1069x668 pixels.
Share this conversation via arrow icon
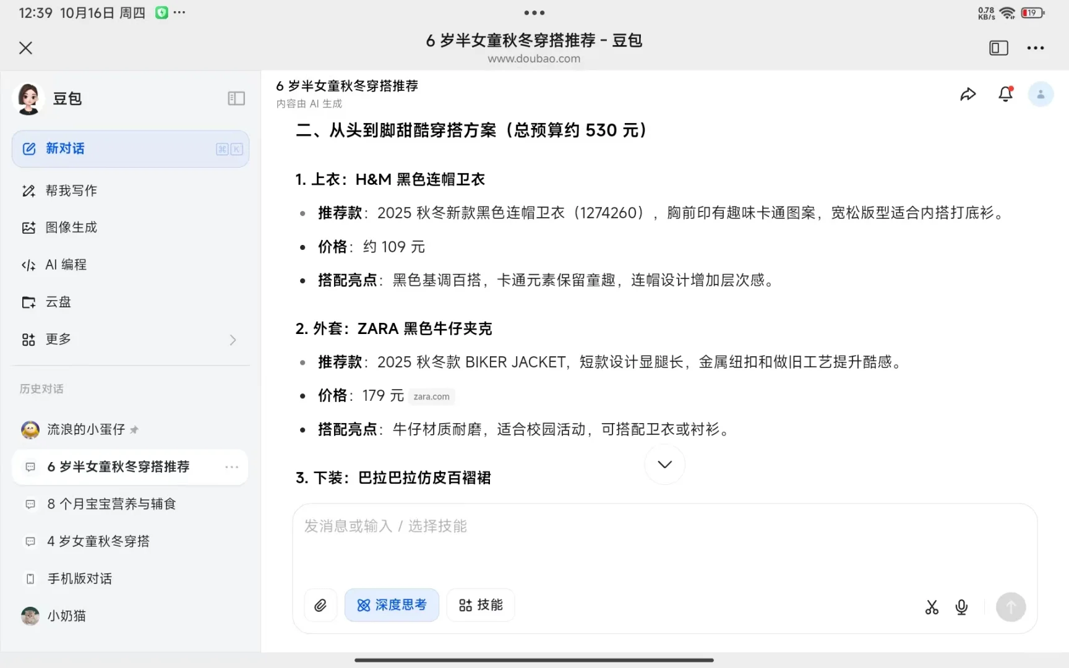click(968, 94)
